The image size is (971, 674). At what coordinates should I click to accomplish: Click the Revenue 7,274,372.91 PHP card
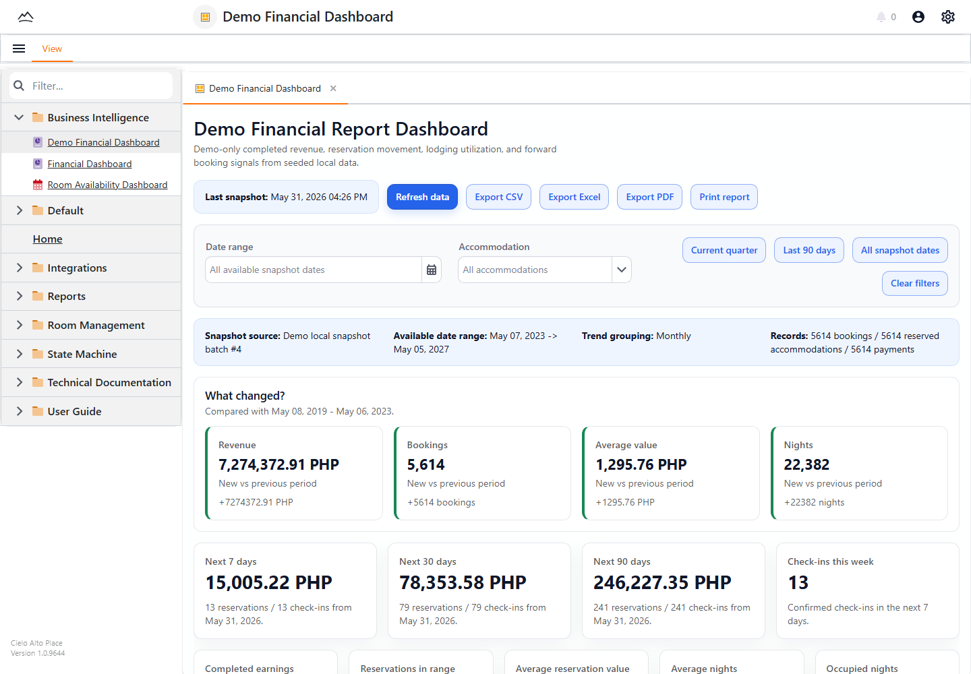click(x=294, y=473)
